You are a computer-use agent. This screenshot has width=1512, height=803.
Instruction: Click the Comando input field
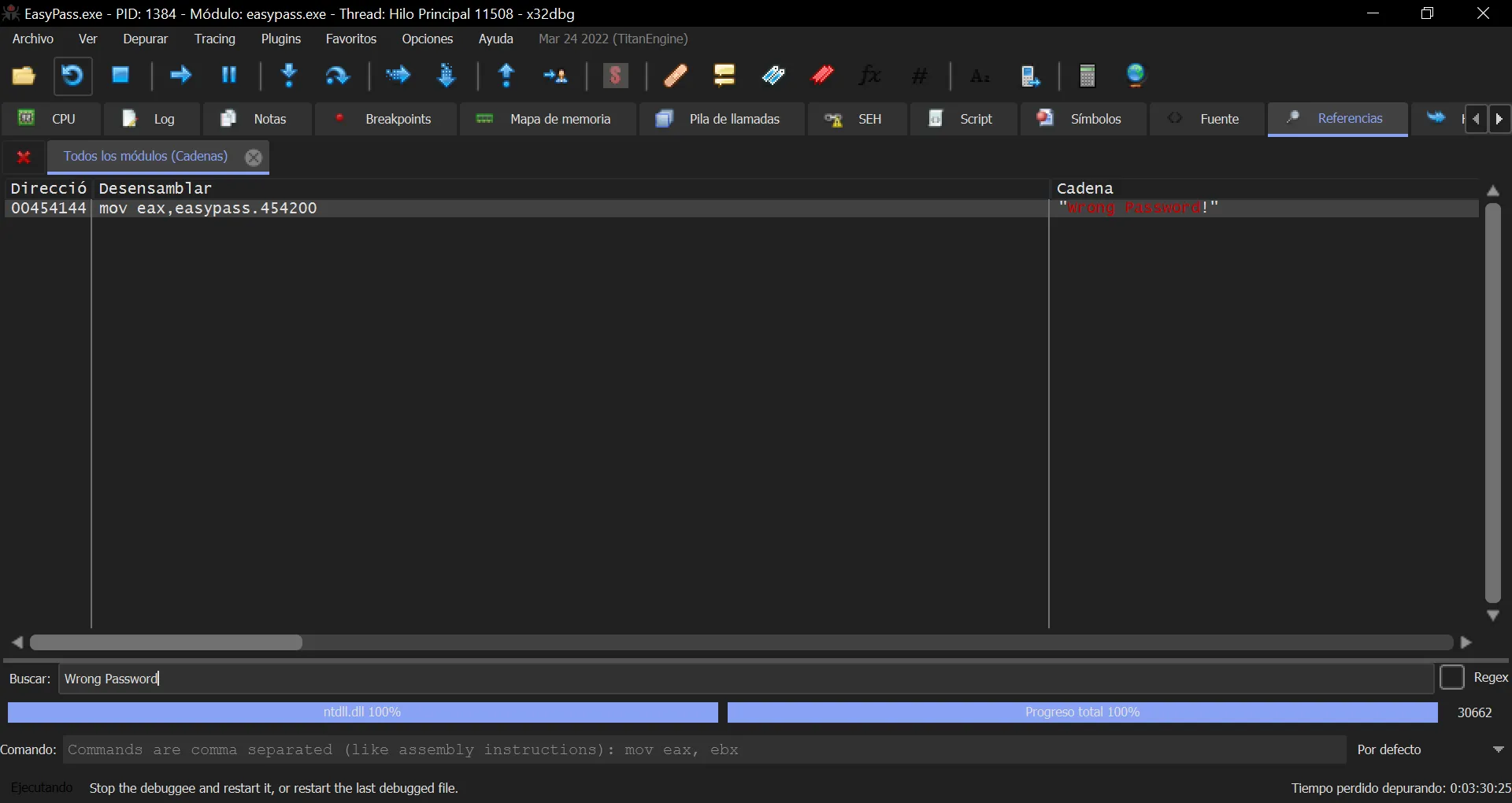pos(704,749)
